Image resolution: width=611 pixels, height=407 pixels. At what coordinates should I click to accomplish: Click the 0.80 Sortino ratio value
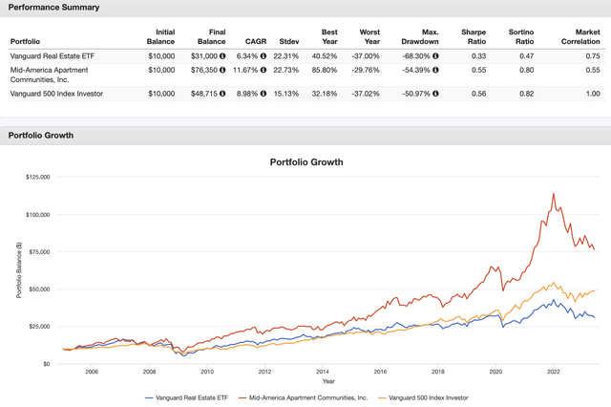coord(526,70)
